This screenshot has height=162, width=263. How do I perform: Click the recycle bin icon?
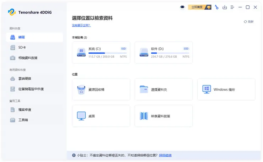click(81, 90)
